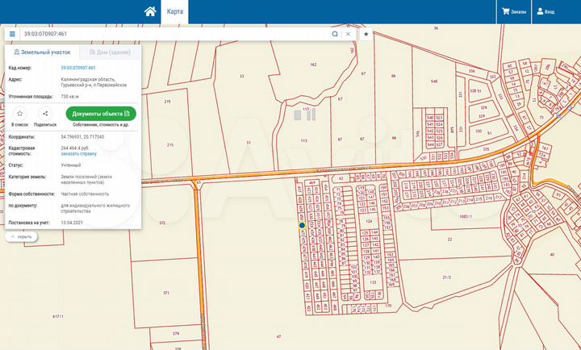581x350 pixels.
Task: Open the hamburger menu beside search field
Action: 12,35
